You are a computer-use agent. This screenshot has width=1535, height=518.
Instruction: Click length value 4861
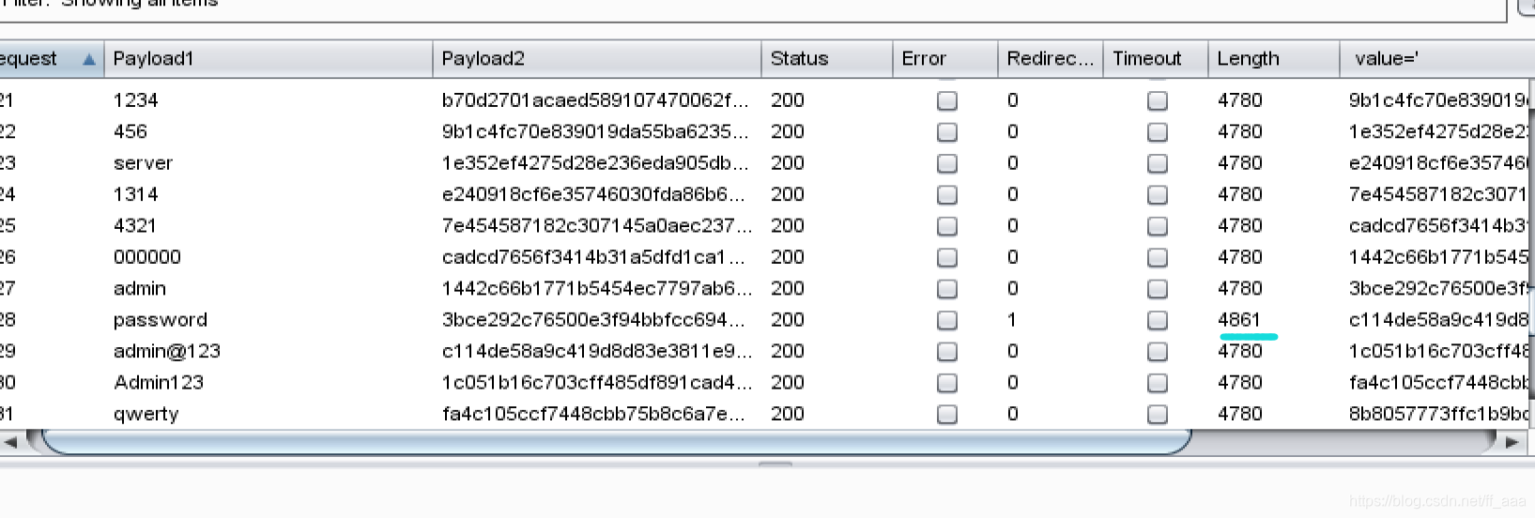coord(1239,320)
